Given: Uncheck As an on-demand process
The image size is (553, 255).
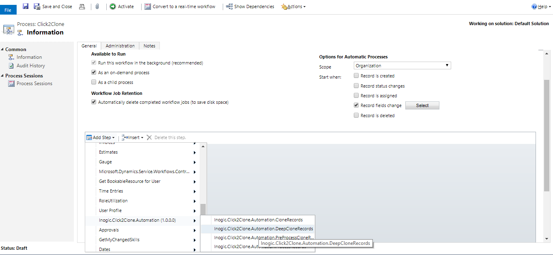Looking at the screenshot, I should click(x=94, y=73).
